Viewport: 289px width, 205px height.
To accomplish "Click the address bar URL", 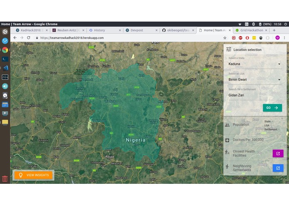I will click(x=72, y=38).
